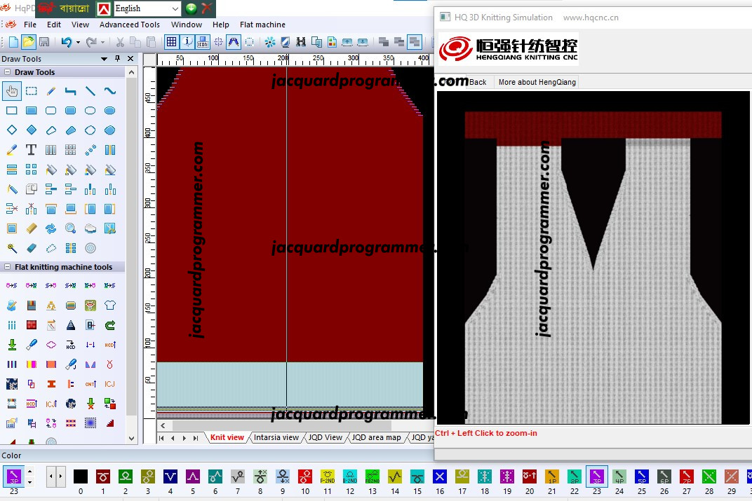Click the gold bar tool icon
The height and width of the screenshot is (501, 752).
coord(31,228)
